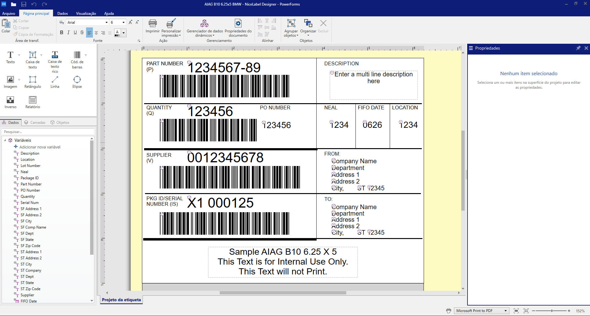
Task: Open the Projeto da etiqueta tab
Action: (121, 300)
